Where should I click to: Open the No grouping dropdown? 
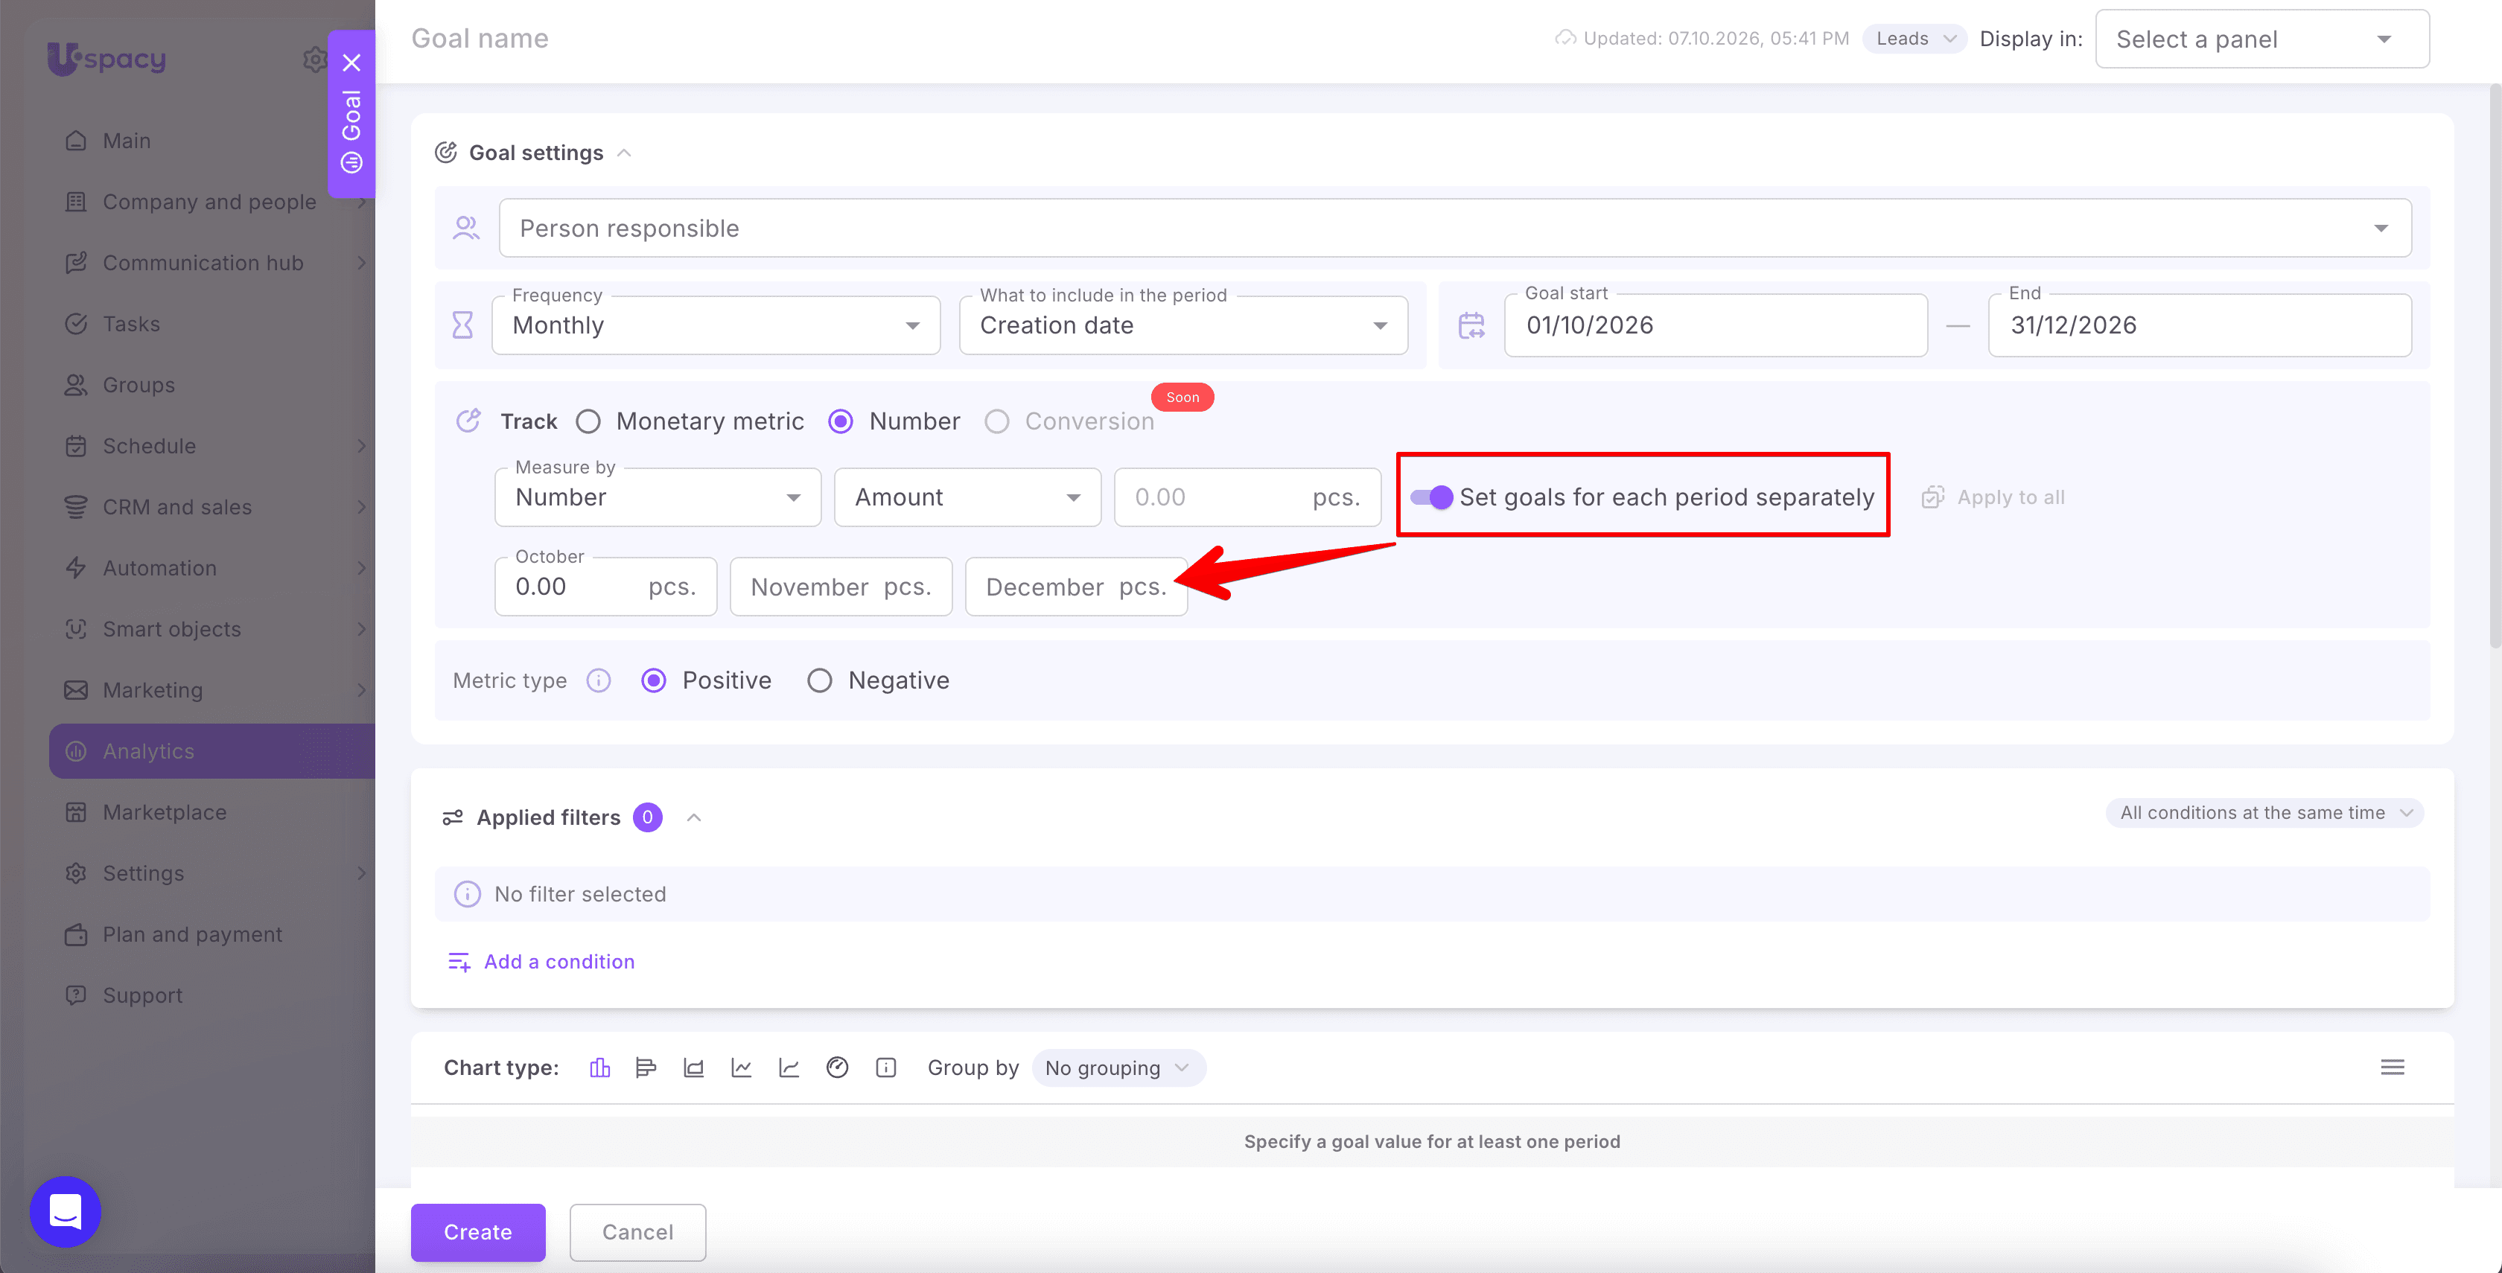[x=1119, y=1068]
